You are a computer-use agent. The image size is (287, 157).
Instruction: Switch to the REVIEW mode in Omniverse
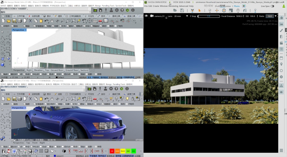(209, 6)
